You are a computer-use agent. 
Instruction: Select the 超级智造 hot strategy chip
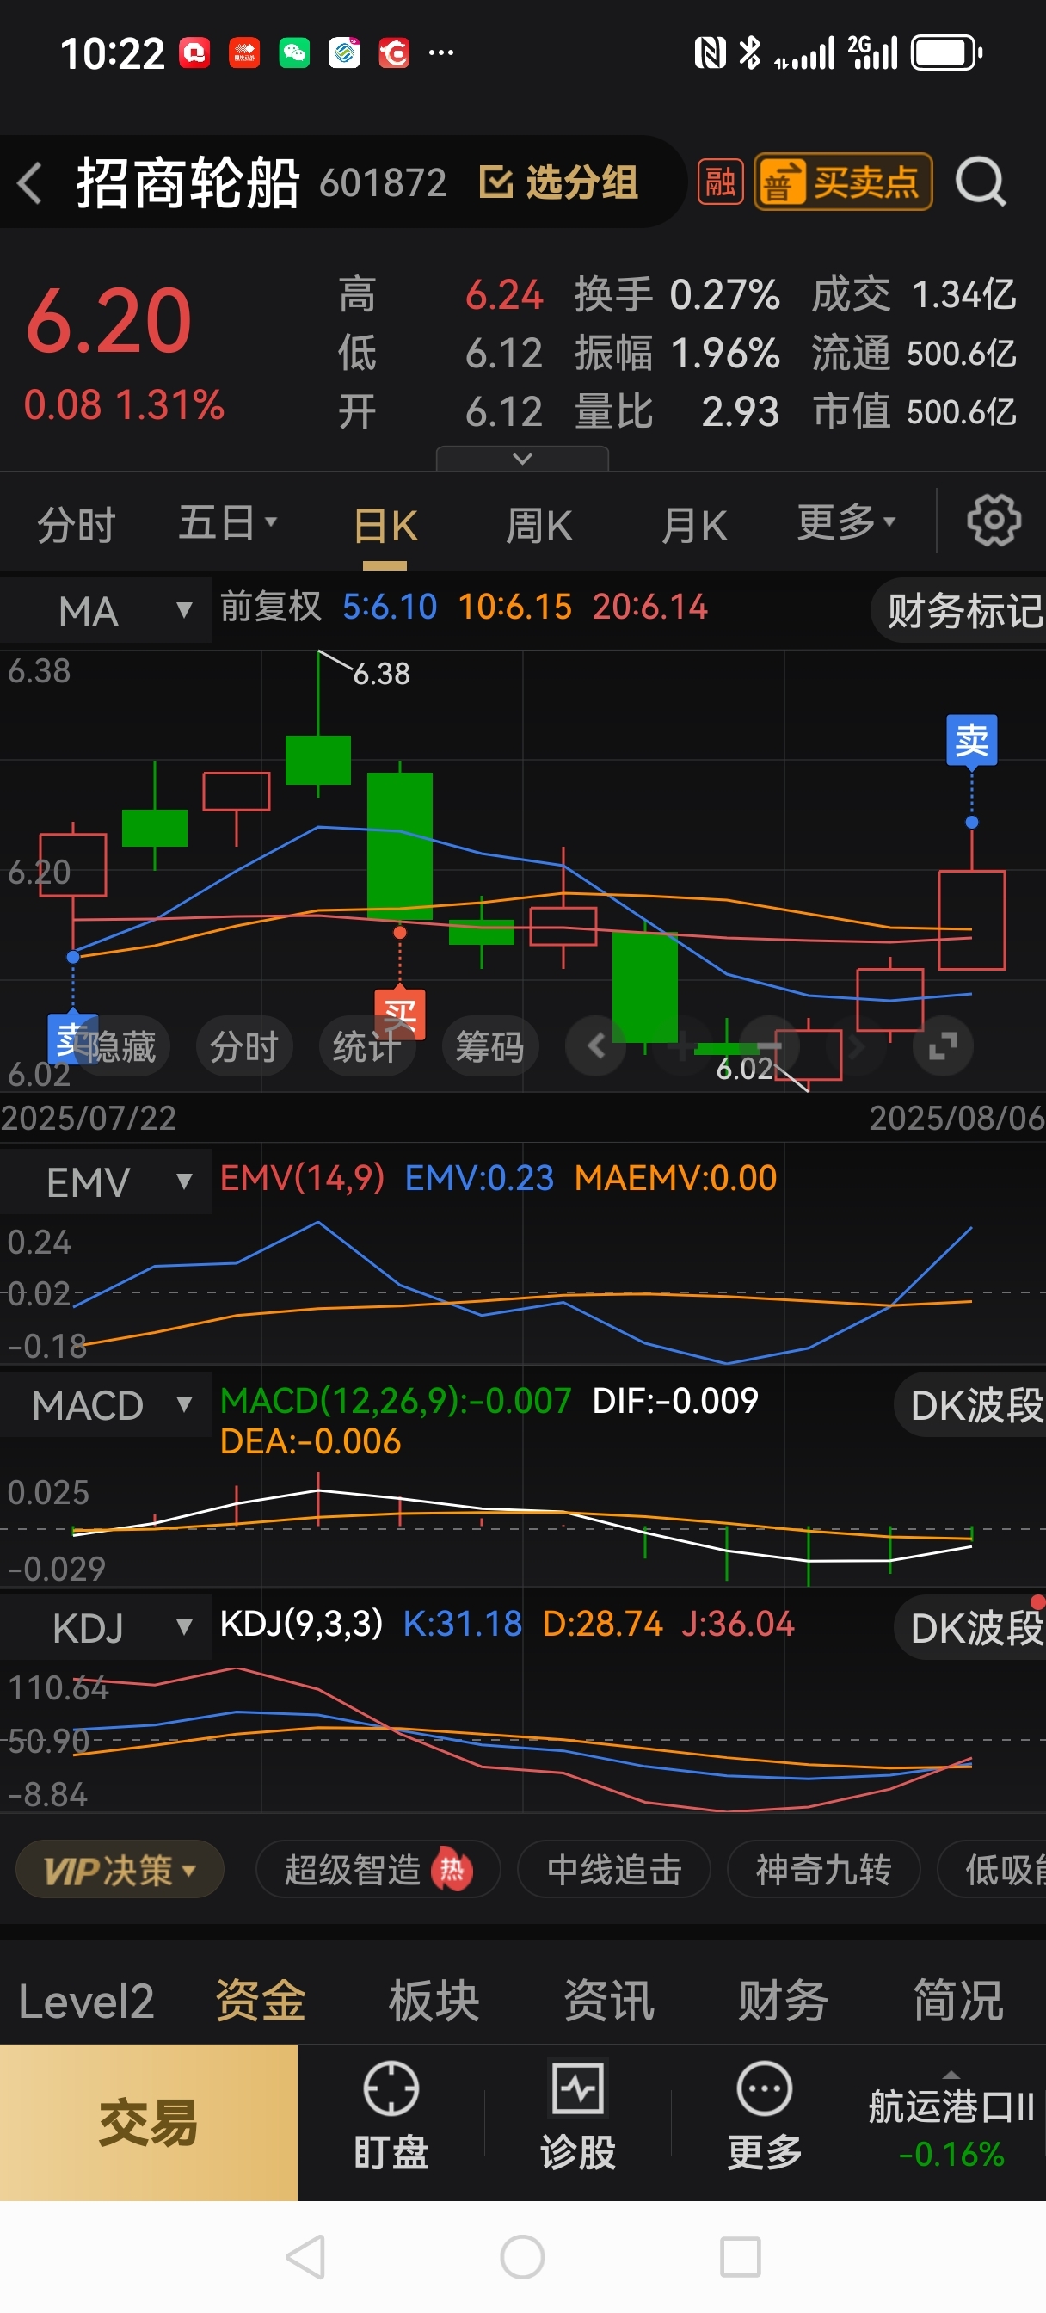[x=377, y=1872]
